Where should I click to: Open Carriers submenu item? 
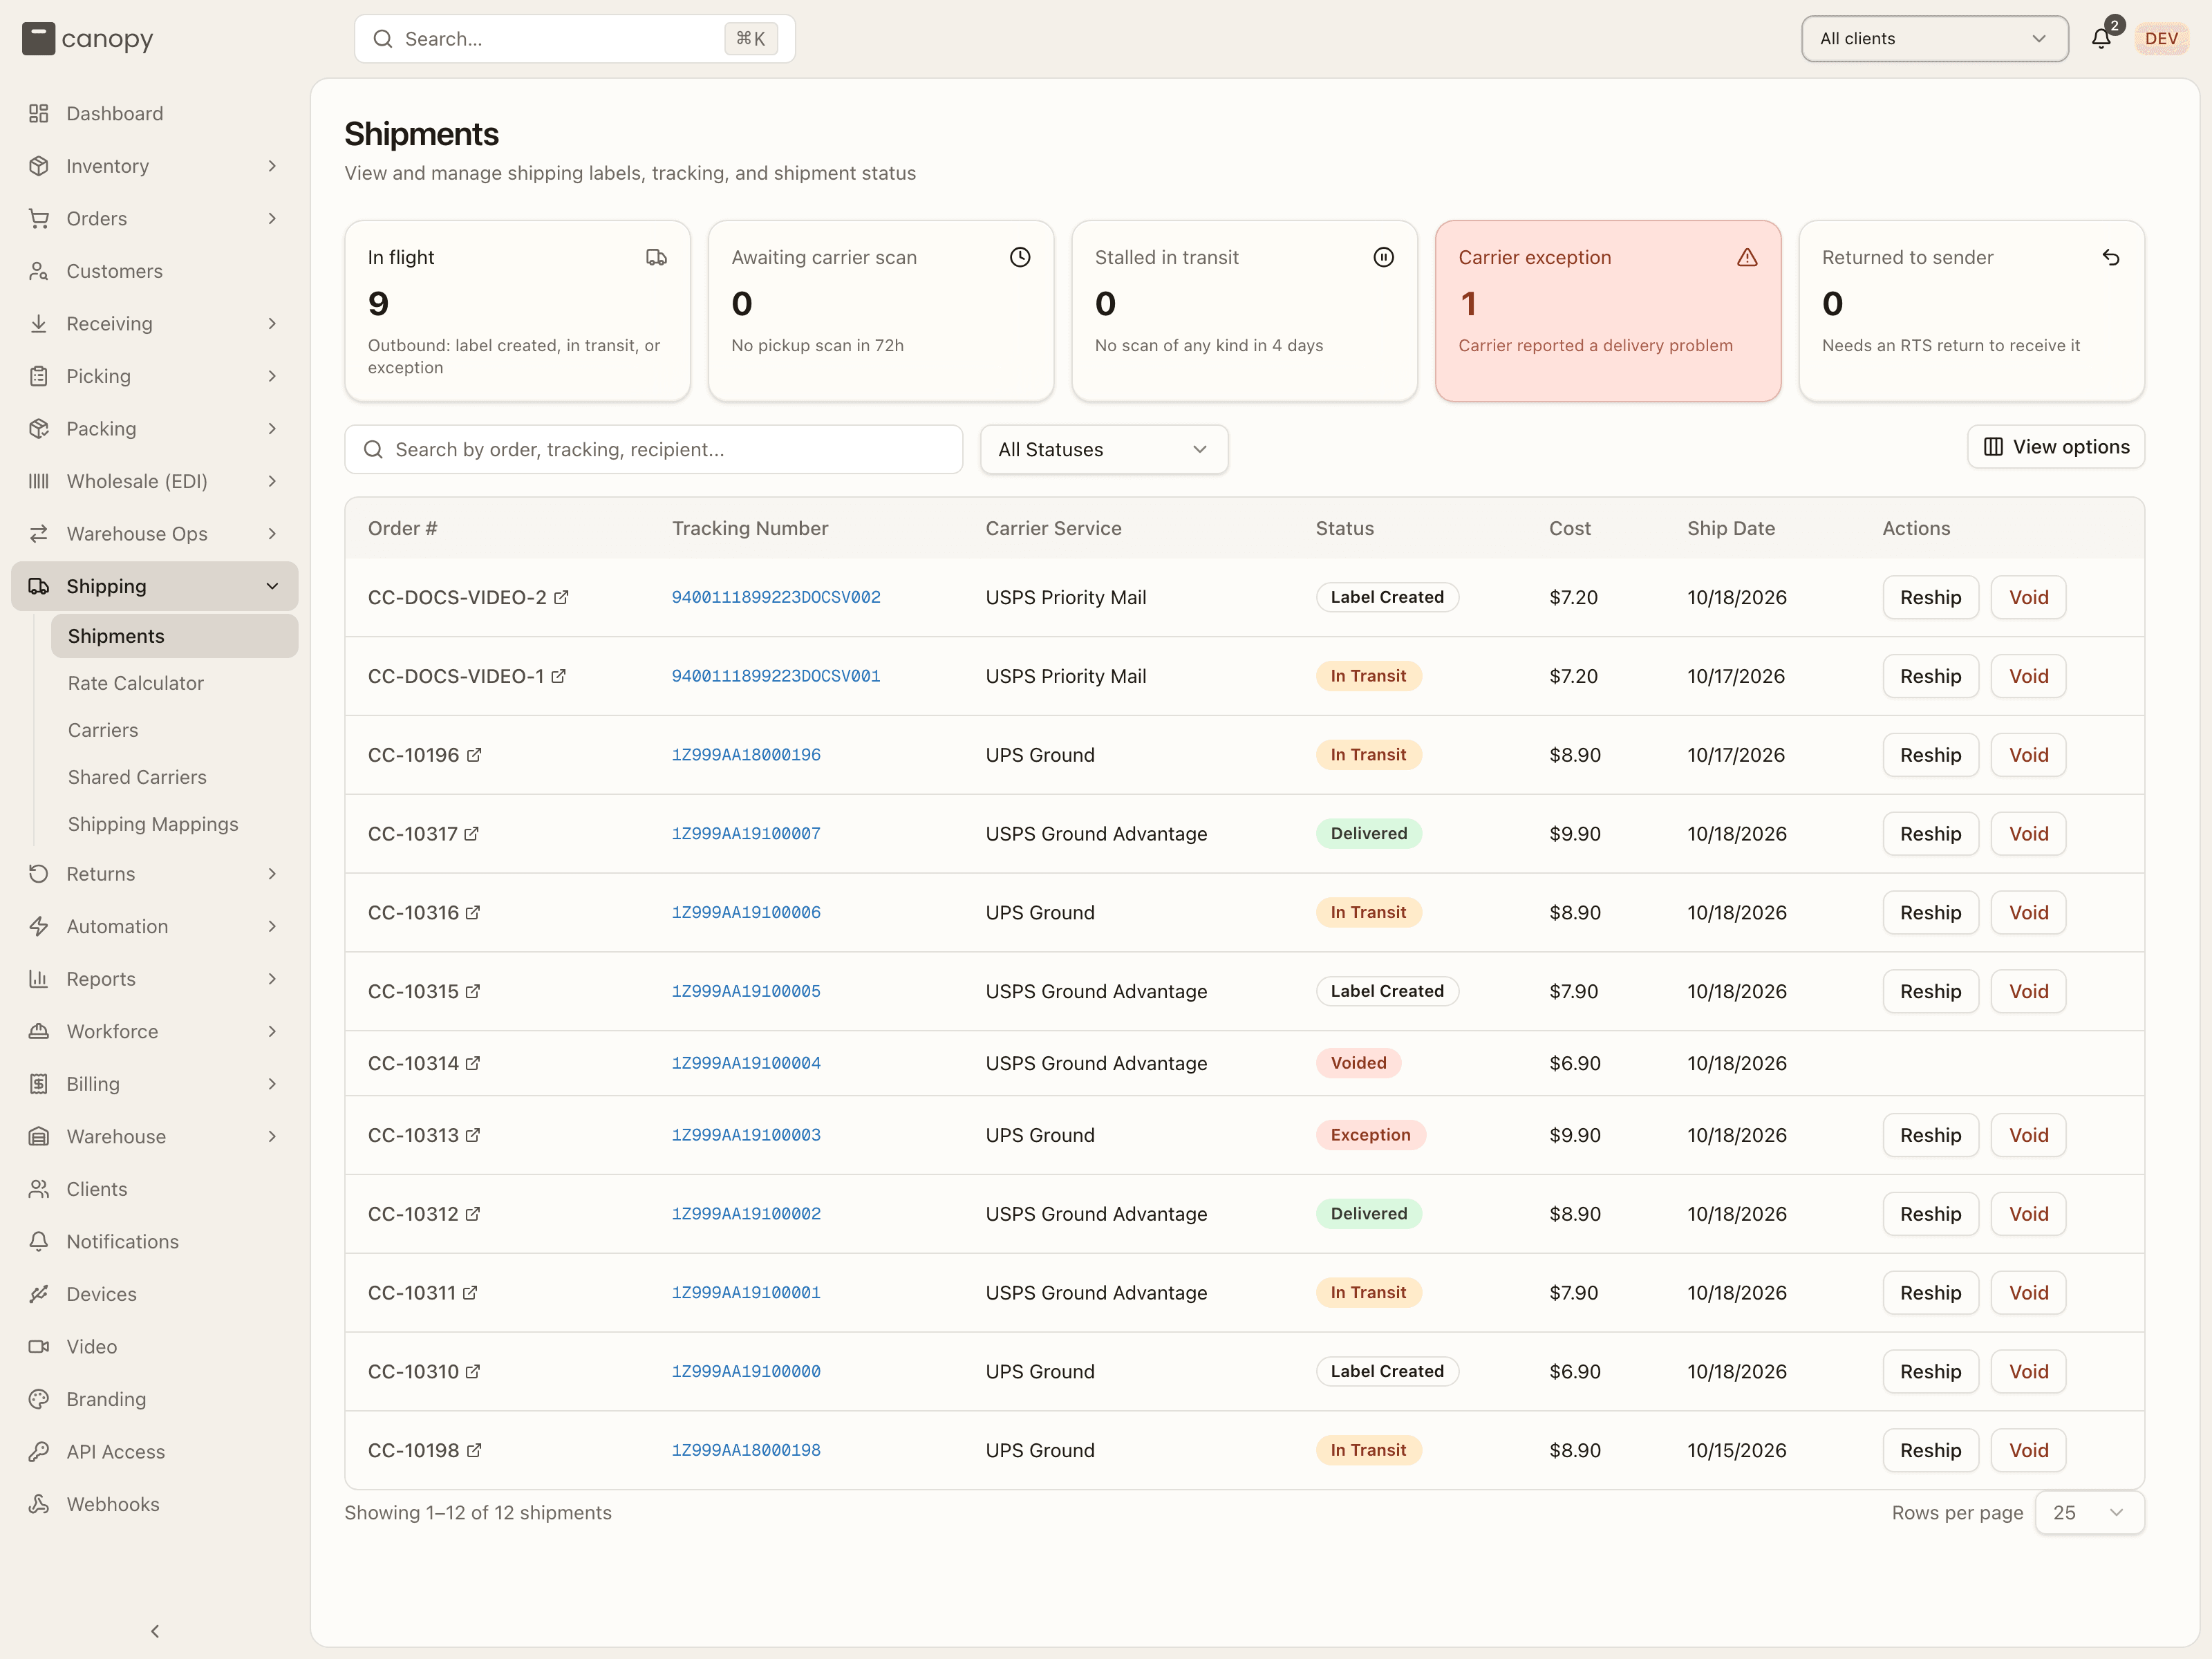coord(175,730)
